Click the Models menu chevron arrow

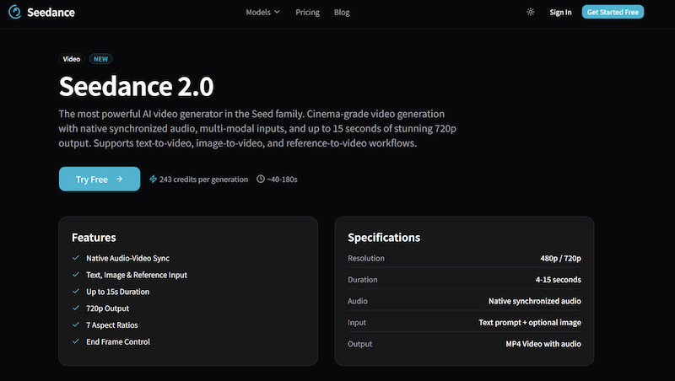click(x=277, y=12)
